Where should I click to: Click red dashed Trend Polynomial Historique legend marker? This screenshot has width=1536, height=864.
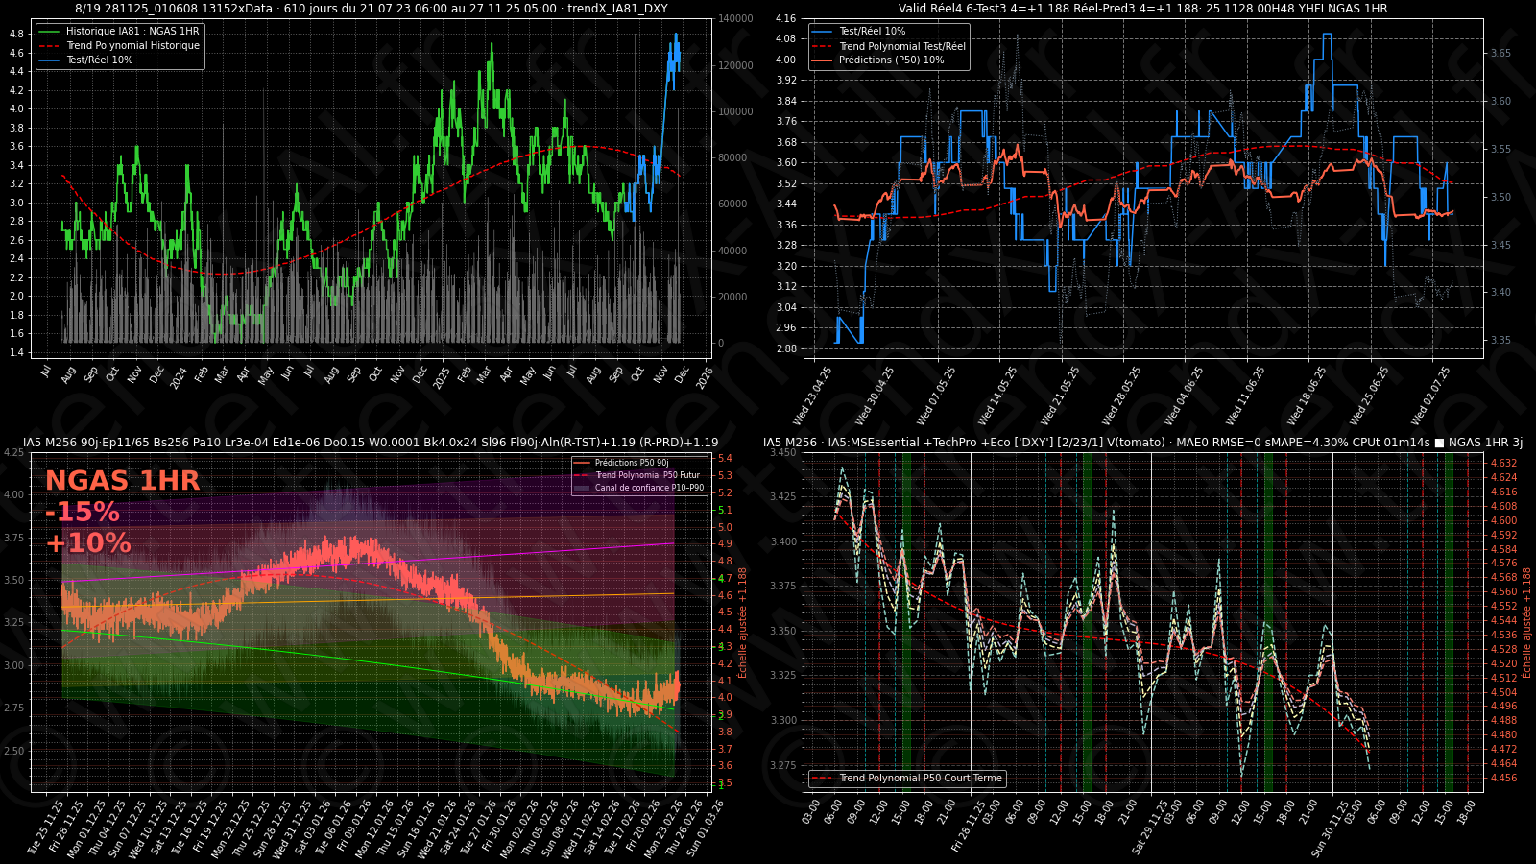tap(50, 46)
